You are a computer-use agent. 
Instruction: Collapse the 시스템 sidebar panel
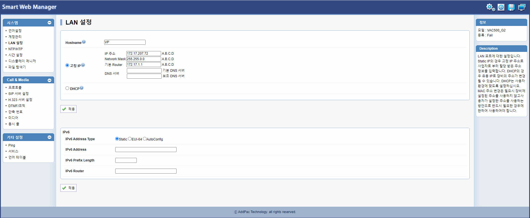tap(49, 23)
